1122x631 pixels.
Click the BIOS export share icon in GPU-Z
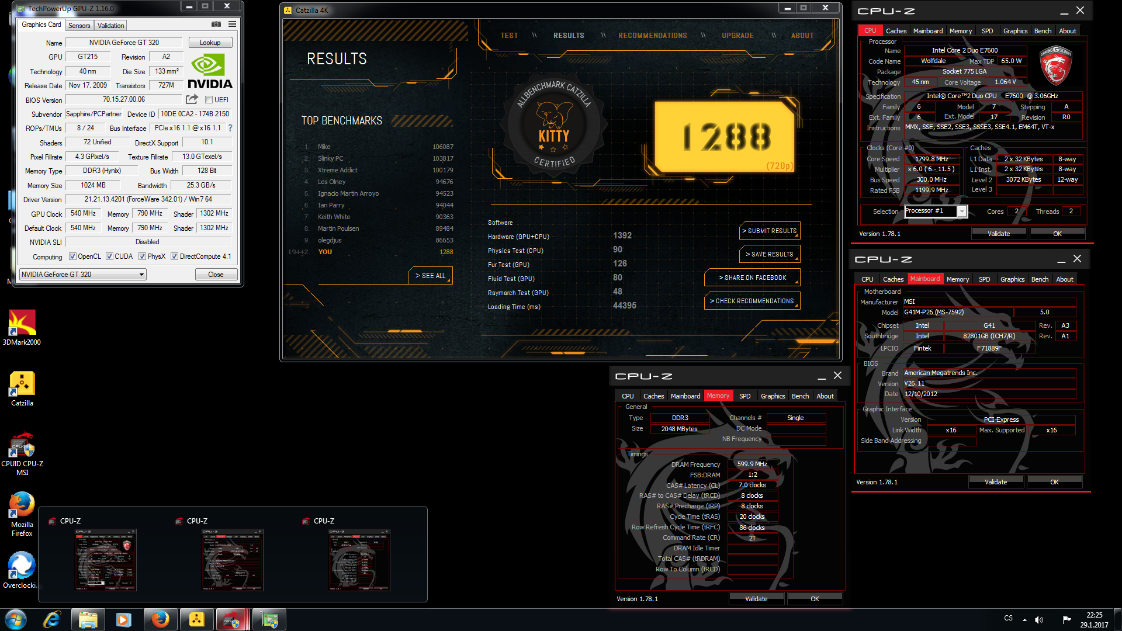point(192,99)
